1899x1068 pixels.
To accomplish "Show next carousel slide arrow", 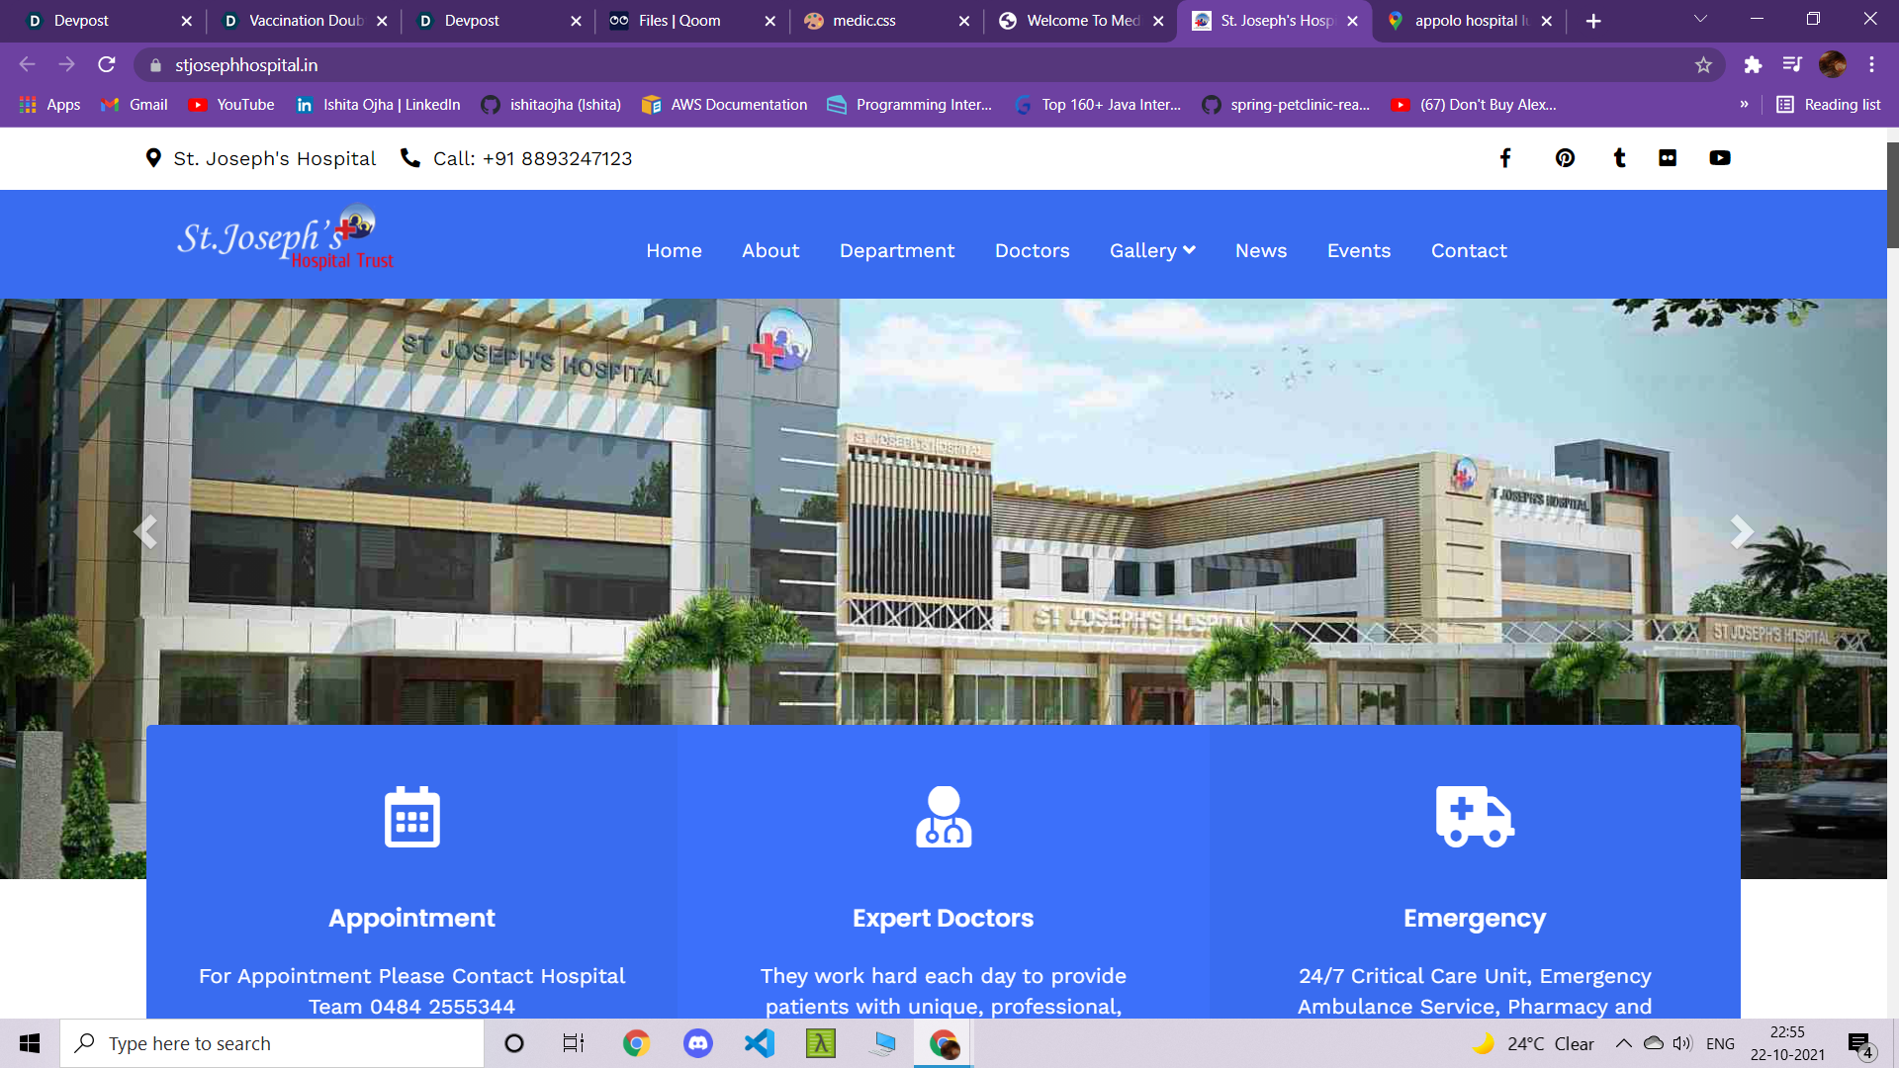I will [x=1741, y=532].
